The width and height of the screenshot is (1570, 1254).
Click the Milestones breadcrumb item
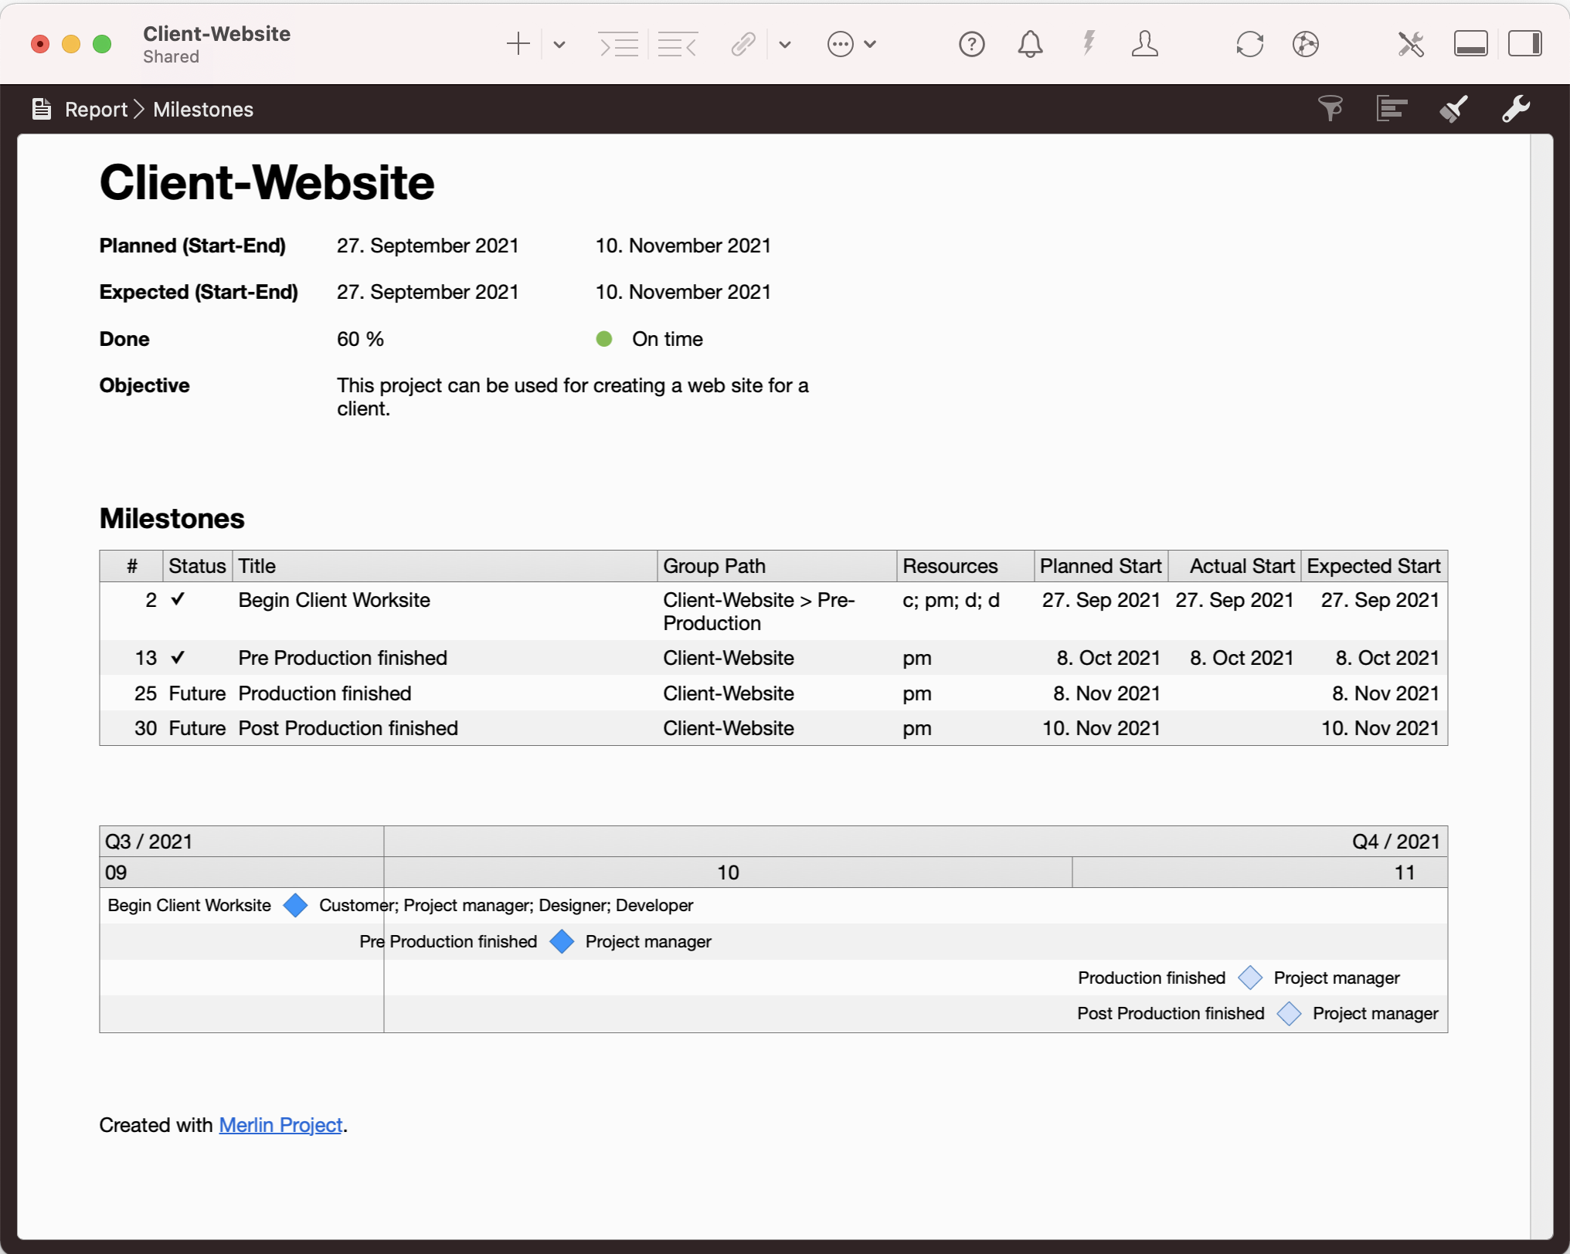pos(203,110)
